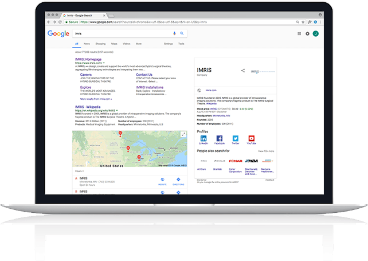The image size is (368, 261).
Task: Open search Settings
Action: click(x=169, y=44)
